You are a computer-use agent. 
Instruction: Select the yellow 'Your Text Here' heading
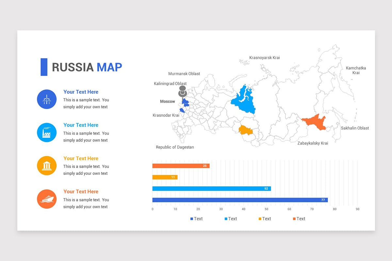(81, 159)
